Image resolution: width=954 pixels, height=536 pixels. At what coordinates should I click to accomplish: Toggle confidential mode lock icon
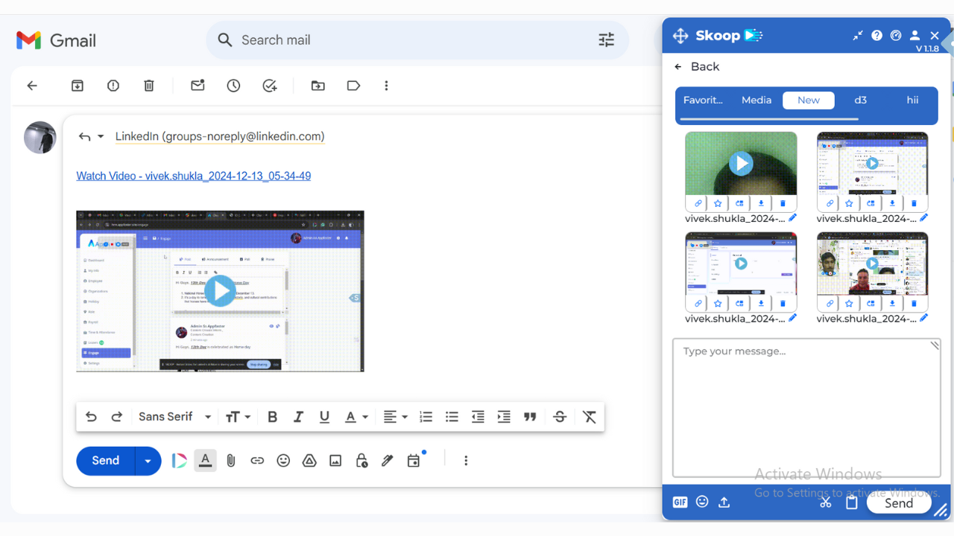pos(361,461)
